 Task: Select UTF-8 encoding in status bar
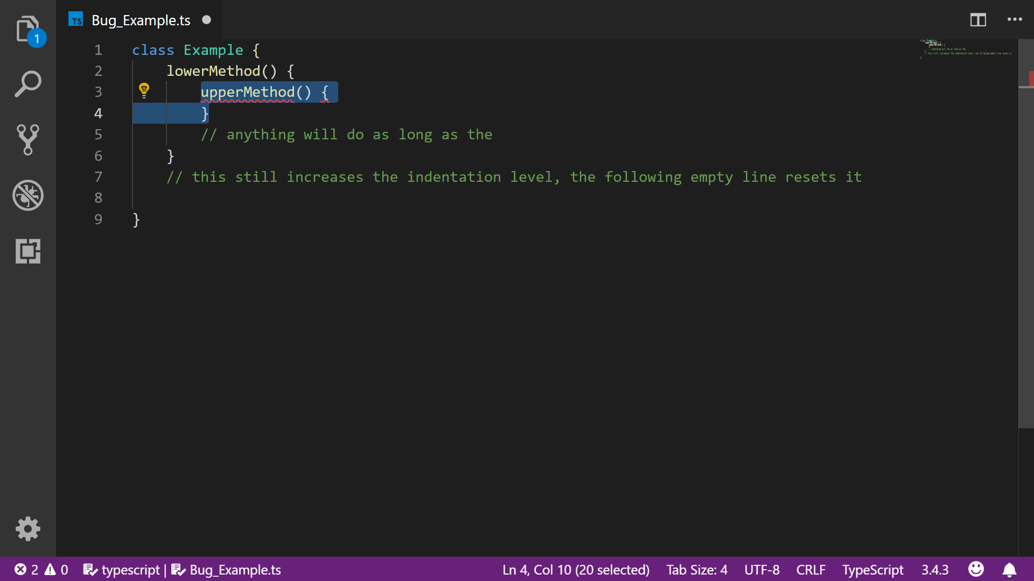[x=761, y=570]
